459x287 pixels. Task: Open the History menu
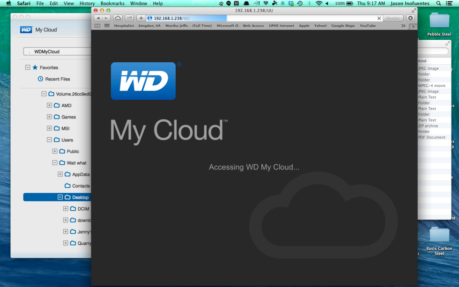coord(87,3)
